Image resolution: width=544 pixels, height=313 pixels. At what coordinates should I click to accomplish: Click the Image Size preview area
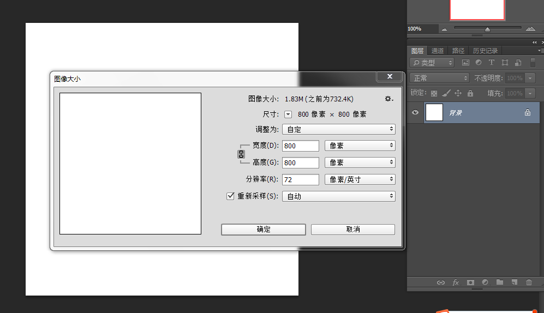click(x=130, y=164)
